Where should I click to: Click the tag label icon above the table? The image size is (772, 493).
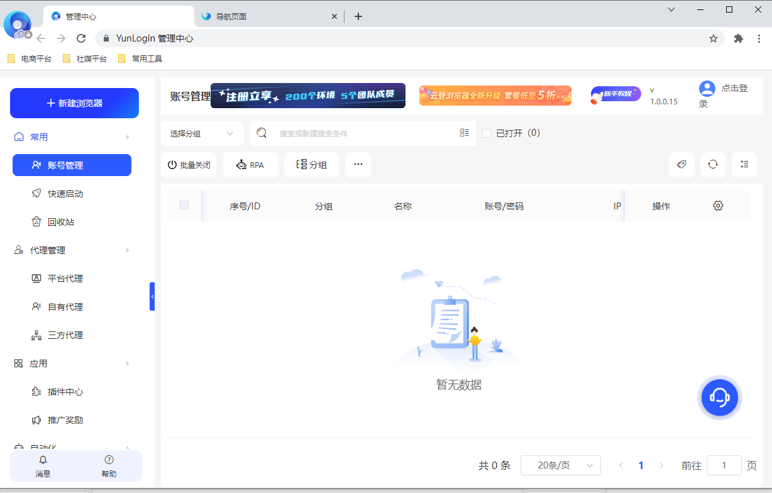681,164
